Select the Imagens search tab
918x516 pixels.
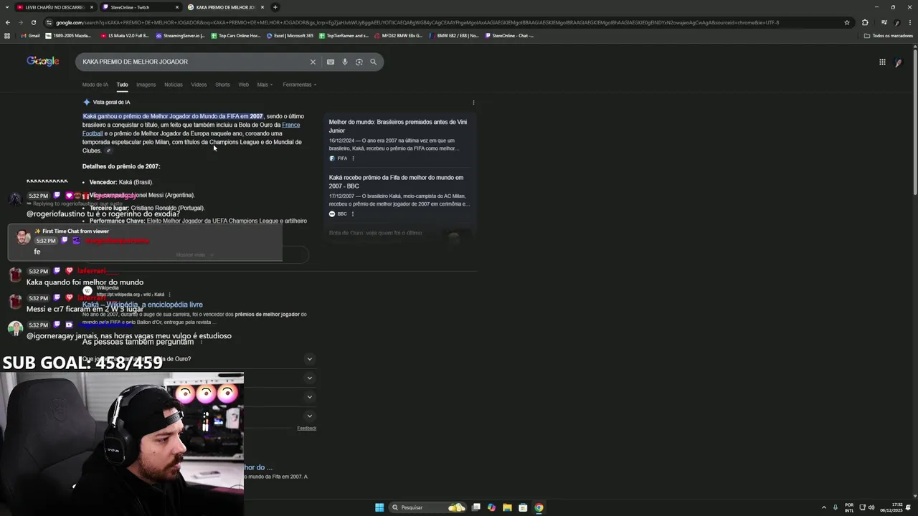(x=146, y=85)
